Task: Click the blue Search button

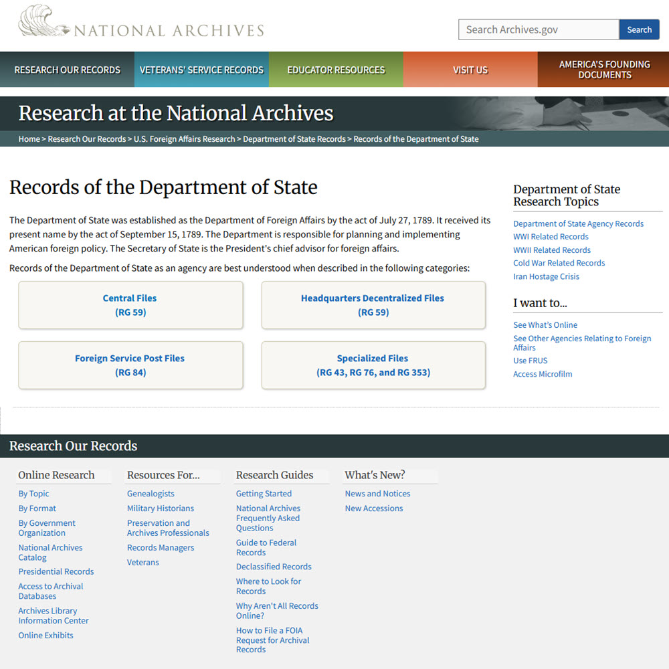Action: click(639, 29)
